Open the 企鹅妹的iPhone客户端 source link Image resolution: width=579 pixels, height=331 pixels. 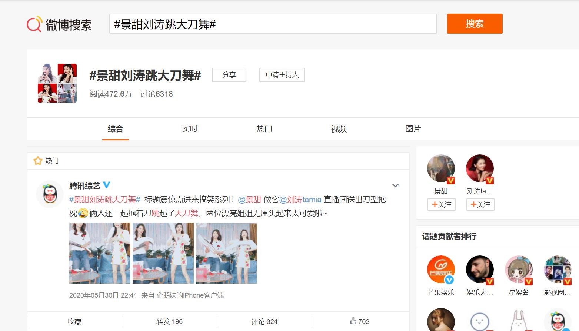(x=190, y=295)
